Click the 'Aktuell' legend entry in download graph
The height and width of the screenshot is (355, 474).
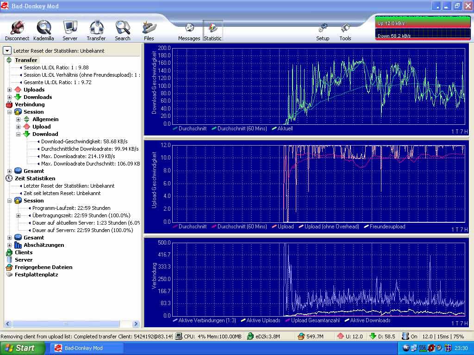click(282, 129)
